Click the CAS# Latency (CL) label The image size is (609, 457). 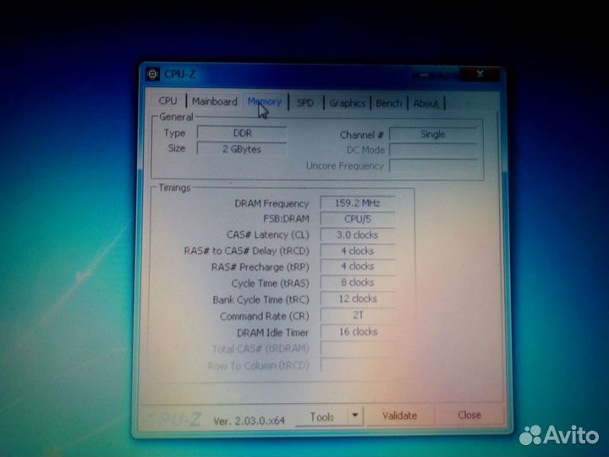tap(267, 234)
